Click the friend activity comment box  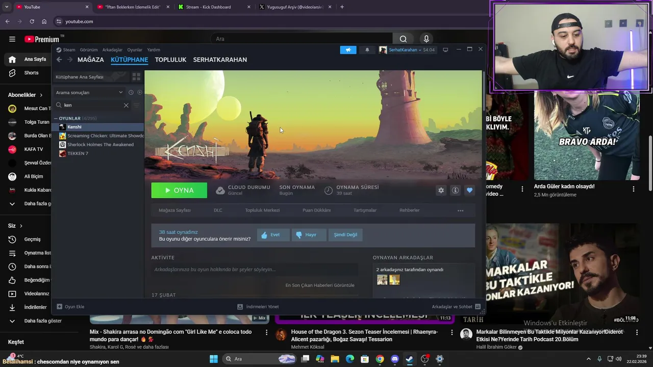254,270
